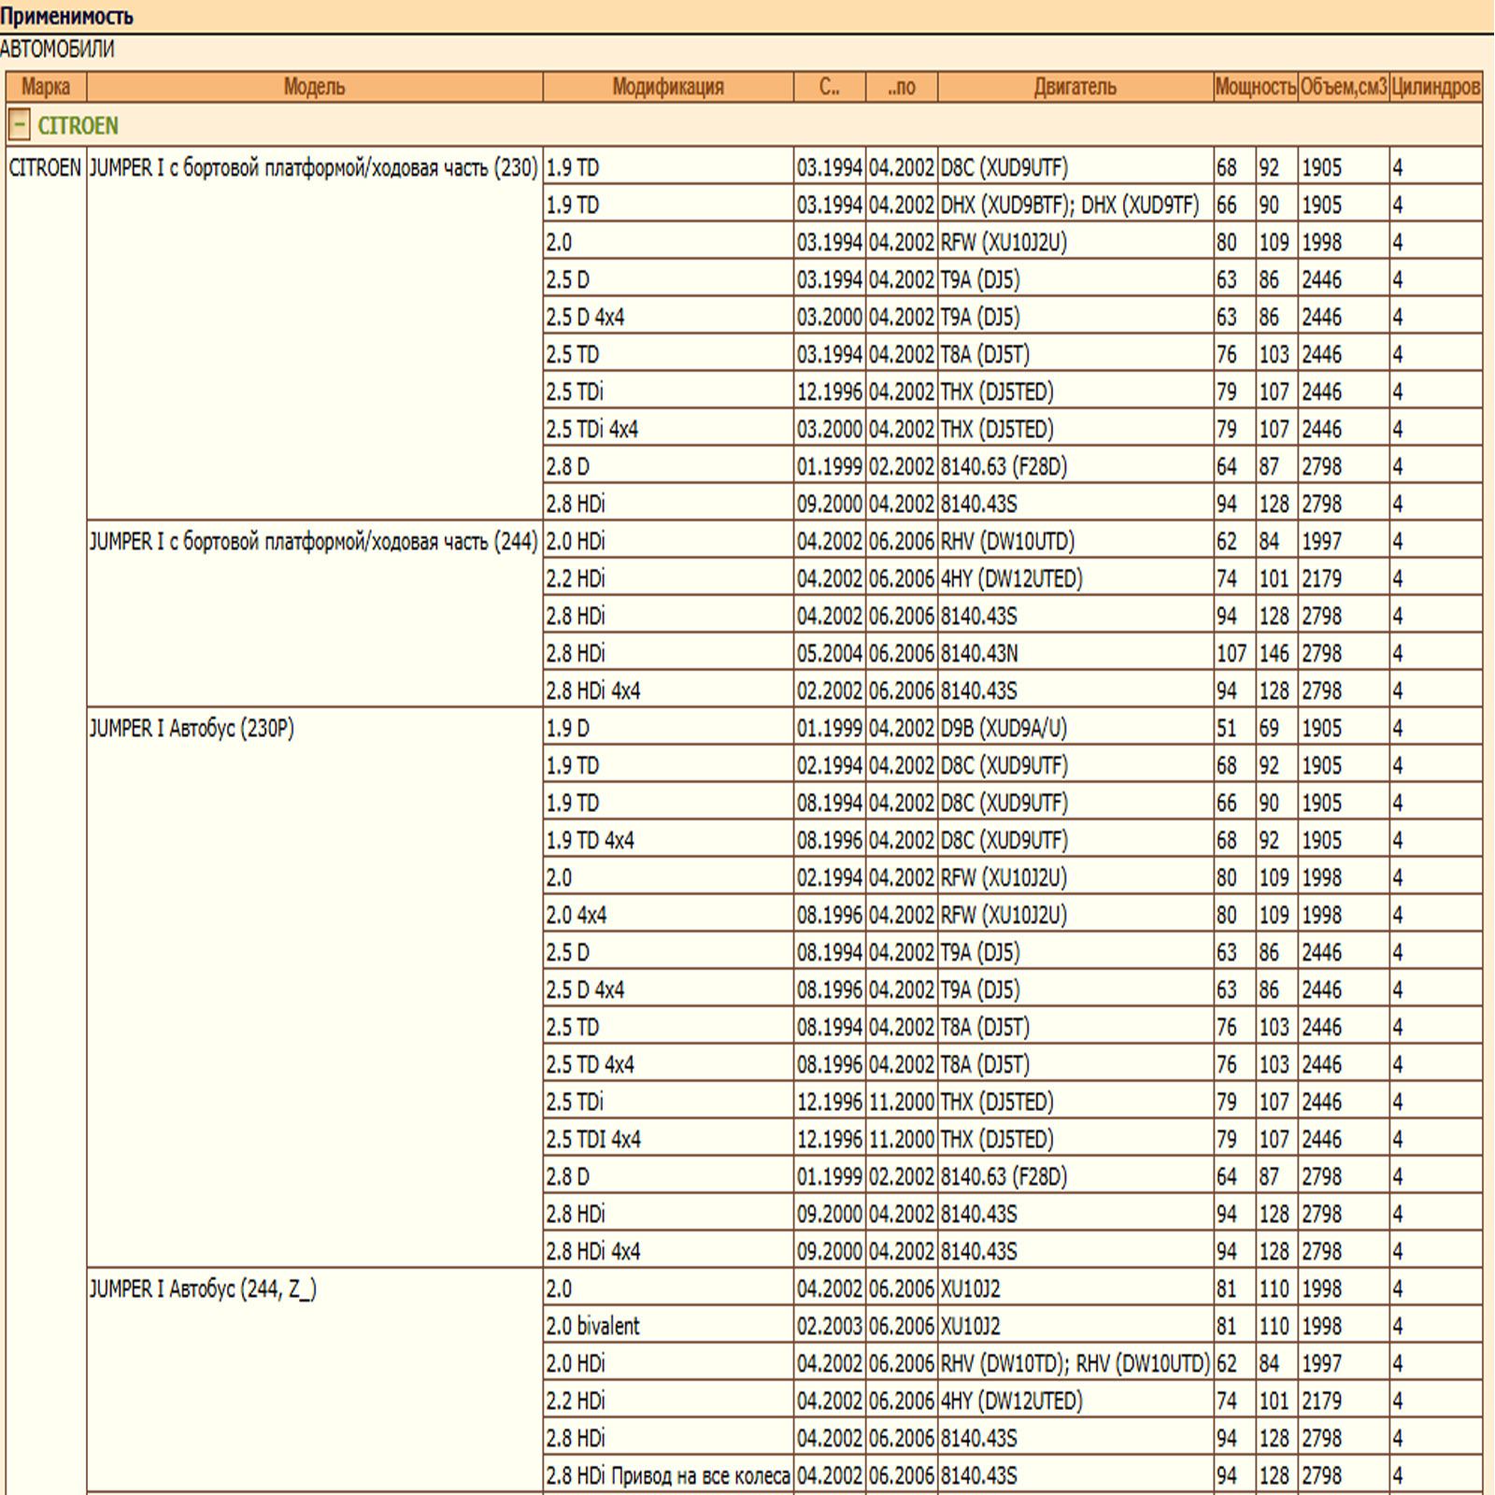This screenshot has width=1495, height=1495.
Task: Select the 2.8 HDi Привод на все колеса row
Action: 1013,1475
